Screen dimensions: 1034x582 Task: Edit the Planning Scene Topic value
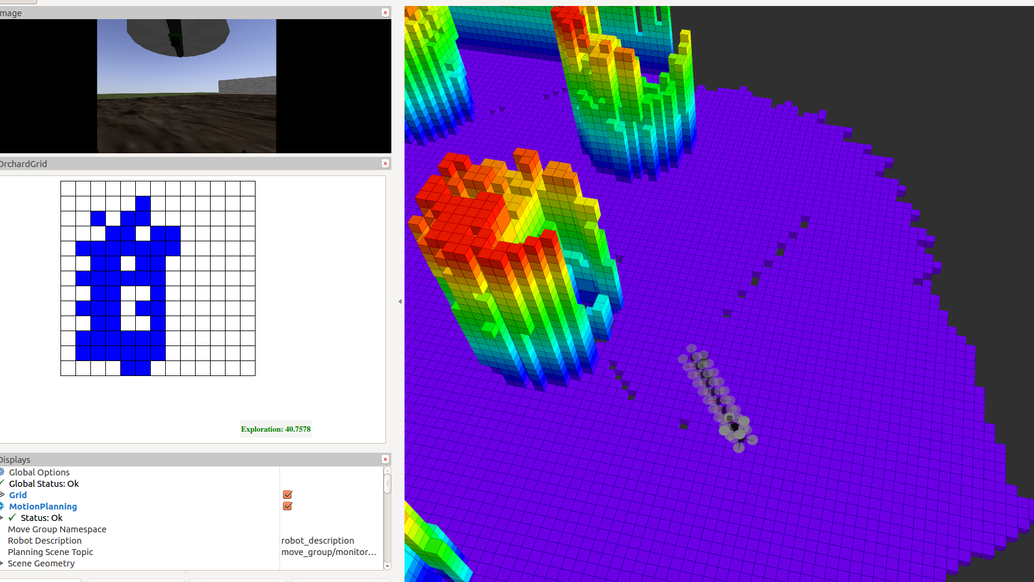(329, 552)
